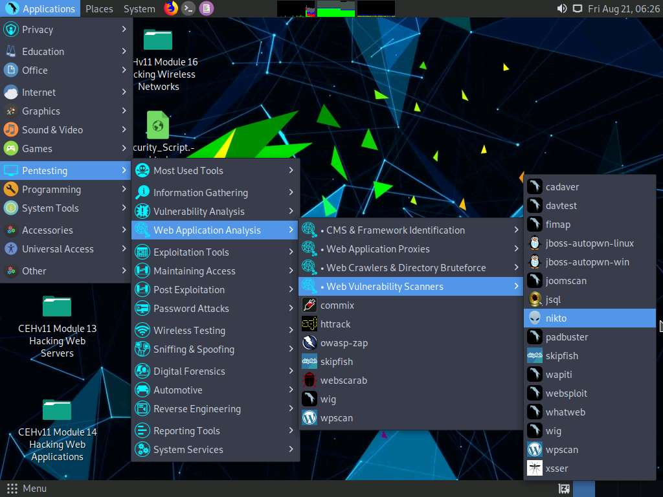Image resolution: width=663 pixels, height=497 pixels.
Task: Open the Reverse Engineering category
Action: click(x=215, y=409)
